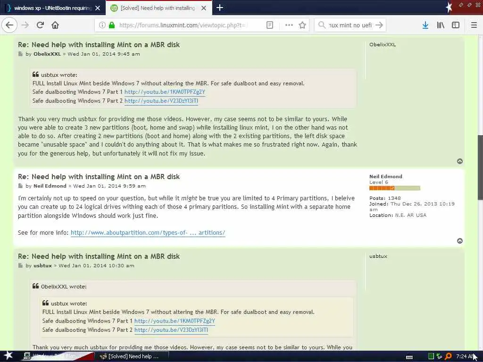
Task: Click the search box with mint no uefi
Action: [x=350, y=25]
